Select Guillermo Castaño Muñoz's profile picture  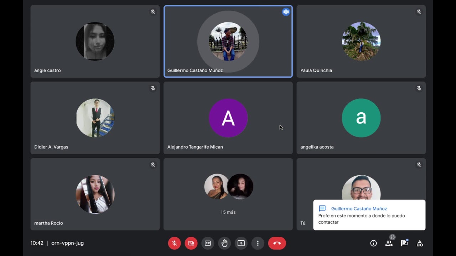tap(228, 41)
